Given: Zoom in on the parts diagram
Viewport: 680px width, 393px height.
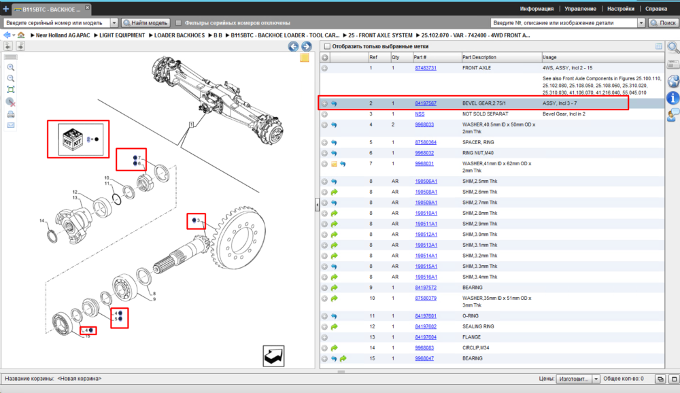Looking at the screenshot, I should pos(11,67).
